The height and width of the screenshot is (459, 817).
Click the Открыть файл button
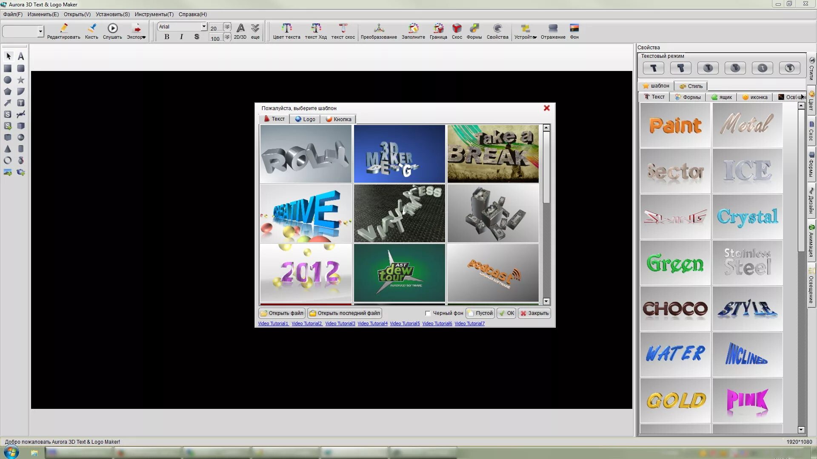click(282, 313)
